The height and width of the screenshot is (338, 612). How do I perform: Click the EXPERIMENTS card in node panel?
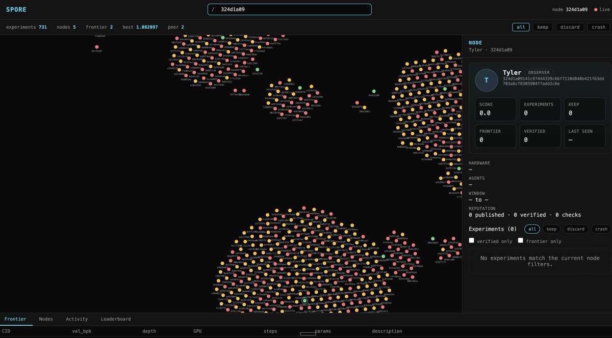coord(539,109)
